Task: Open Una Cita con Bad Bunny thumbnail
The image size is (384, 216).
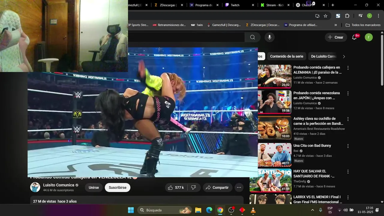Action: click(275, 154)
